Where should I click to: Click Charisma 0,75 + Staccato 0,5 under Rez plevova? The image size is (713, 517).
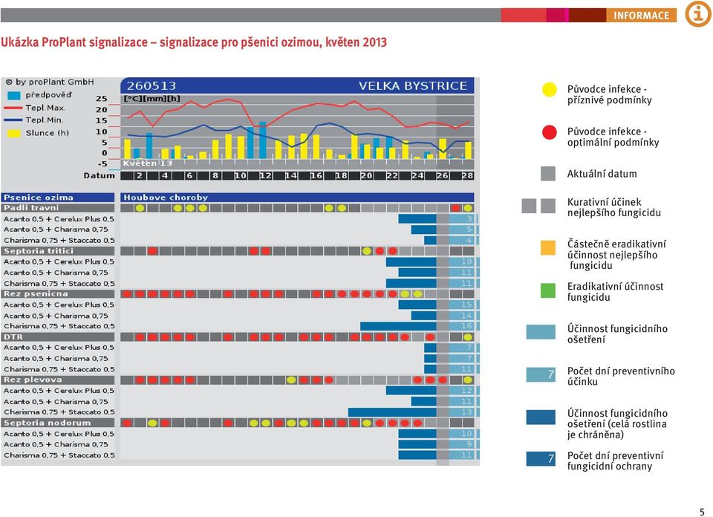[x=59, y=412]
